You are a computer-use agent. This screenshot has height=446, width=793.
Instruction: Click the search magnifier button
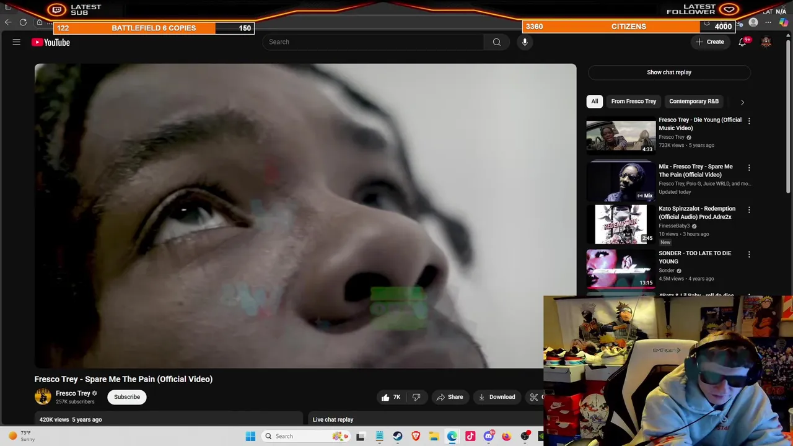(x=496, y=42)
